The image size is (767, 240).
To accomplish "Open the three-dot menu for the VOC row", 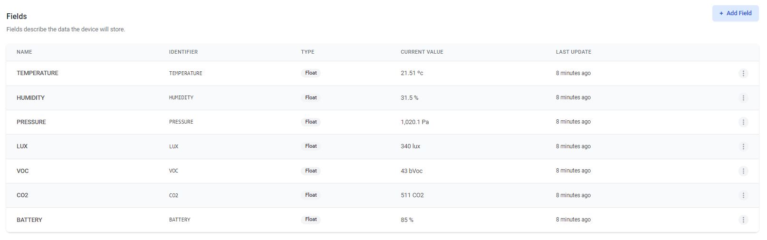I will tap(743, 171).
